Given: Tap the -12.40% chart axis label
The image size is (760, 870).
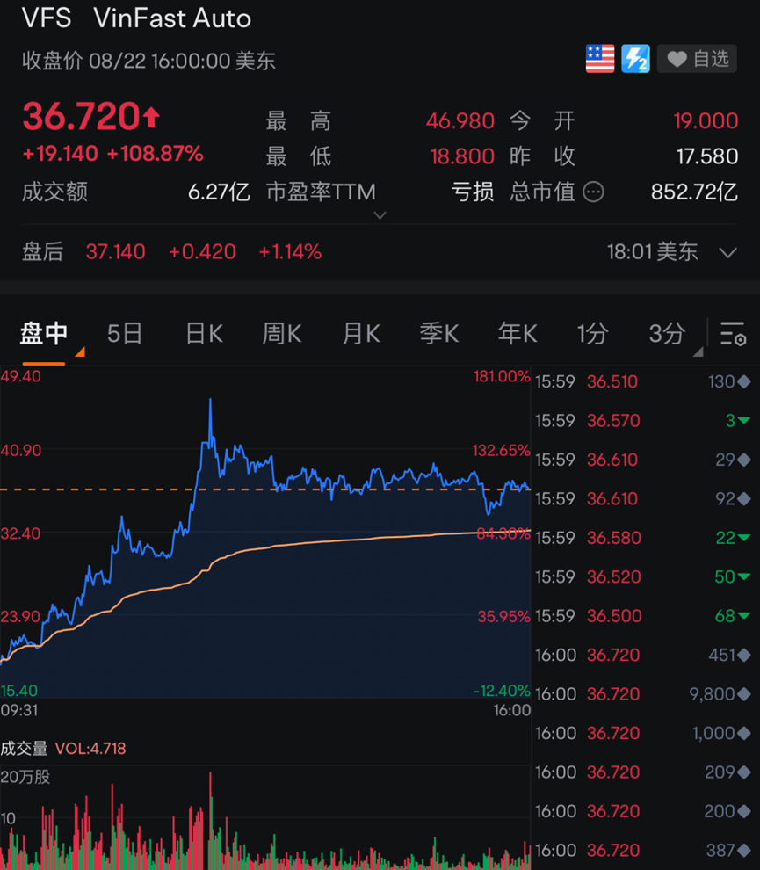Looking at the screenshot, I should point(502,691).
